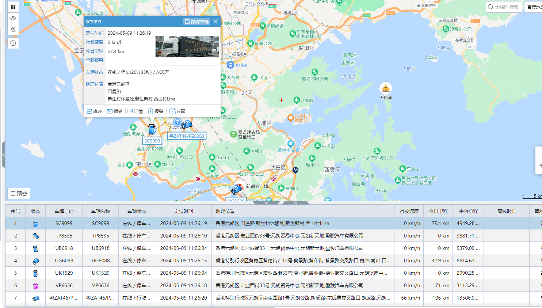The image size is (542, 308).
Task: Enable the 跟踪车辆 tracking checkbox
Action: pyautogui.click(x=188, y=22)
